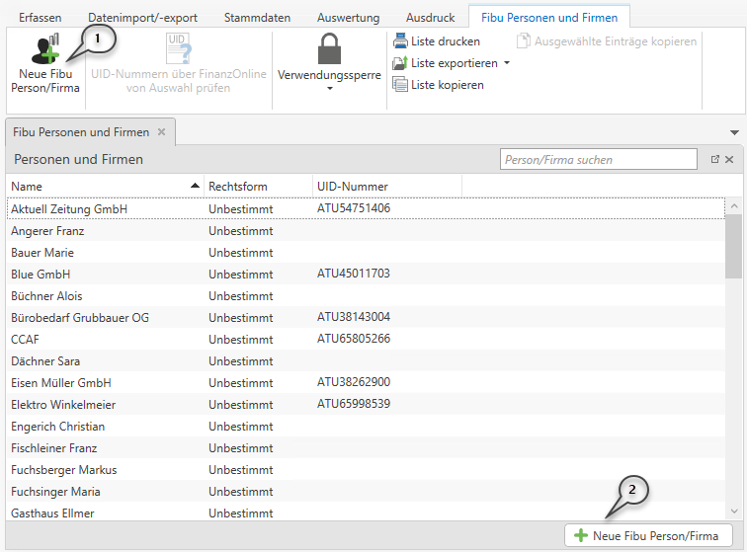Screen dimensions: 747x552
Task: Open the document tab list dropdown arrow
Action: tap(734, 132)
